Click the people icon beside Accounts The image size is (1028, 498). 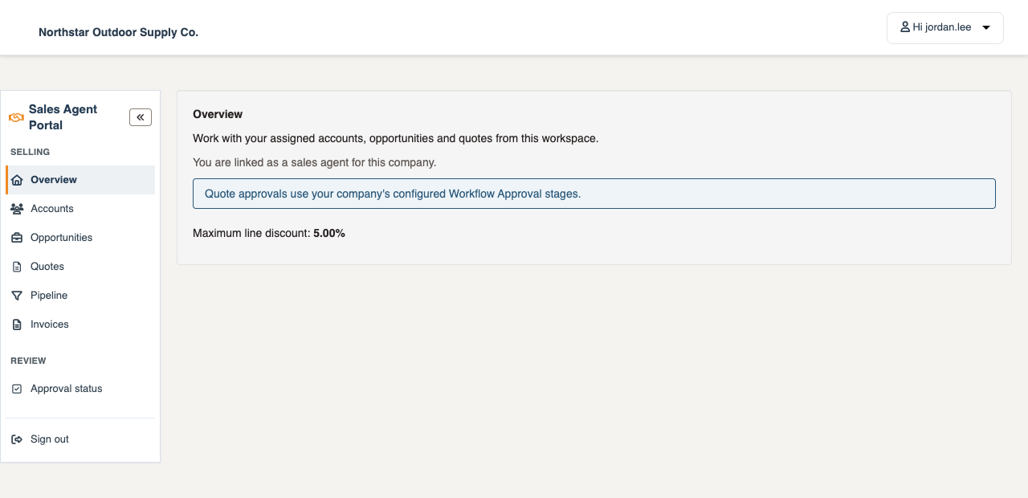point(17,209)
